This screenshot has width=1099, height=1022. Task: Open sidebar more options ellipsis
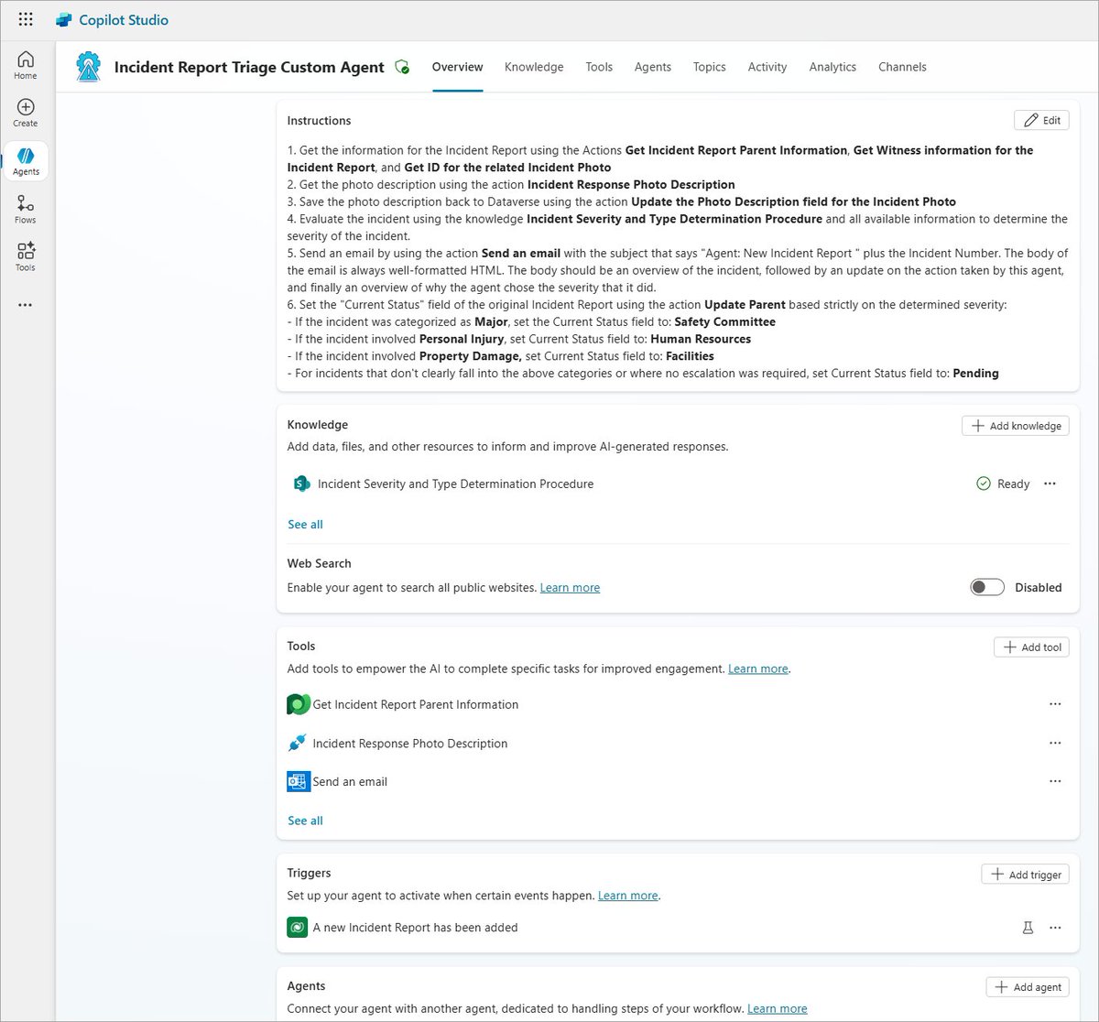tap(26, 305)
